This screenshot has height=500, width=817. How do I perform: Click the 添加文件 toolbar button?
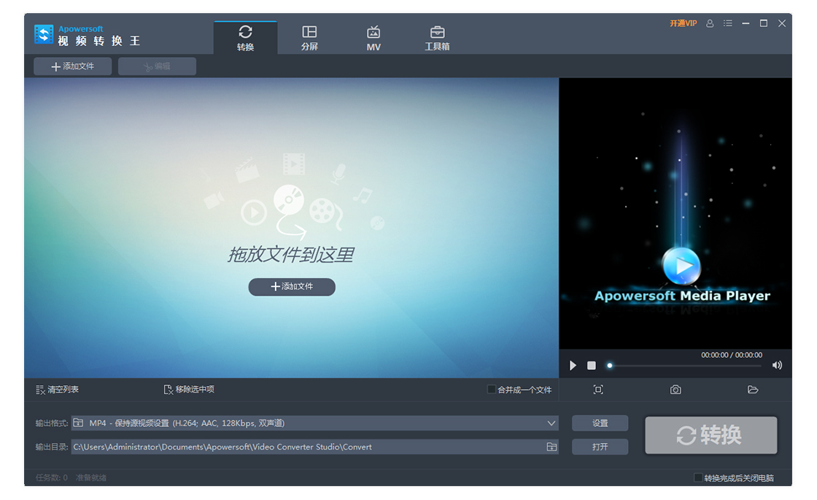tap(73, 66)
